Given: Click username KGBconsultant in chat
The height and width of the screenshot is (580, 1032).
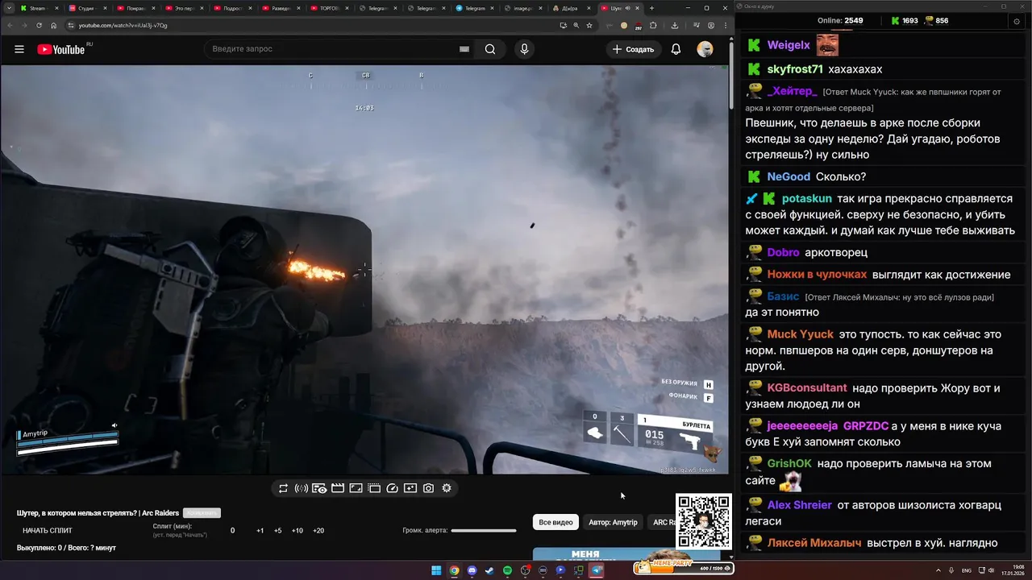Looking at the screenshot, I should point(807,387).
